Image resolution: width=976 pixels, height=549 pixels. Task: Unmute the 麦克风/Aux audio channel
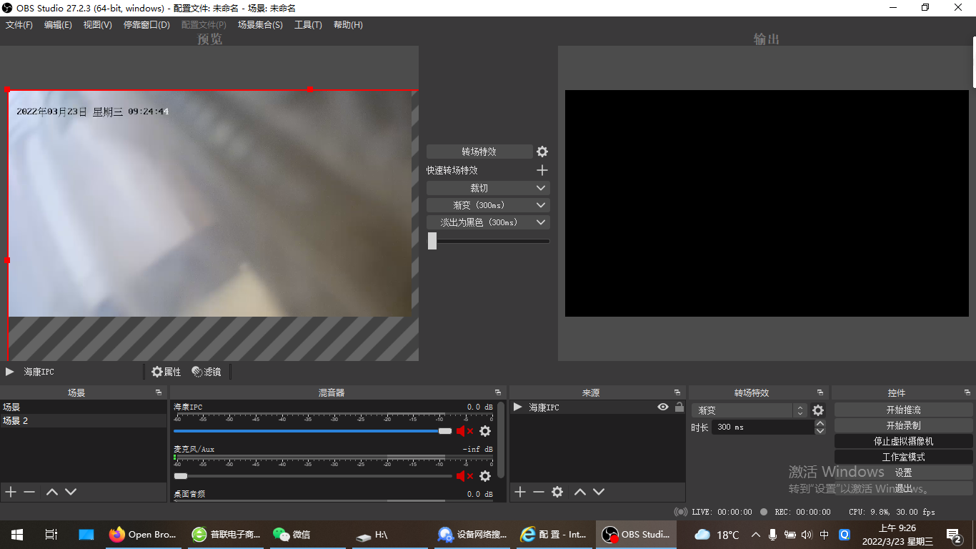coord(465,476)
